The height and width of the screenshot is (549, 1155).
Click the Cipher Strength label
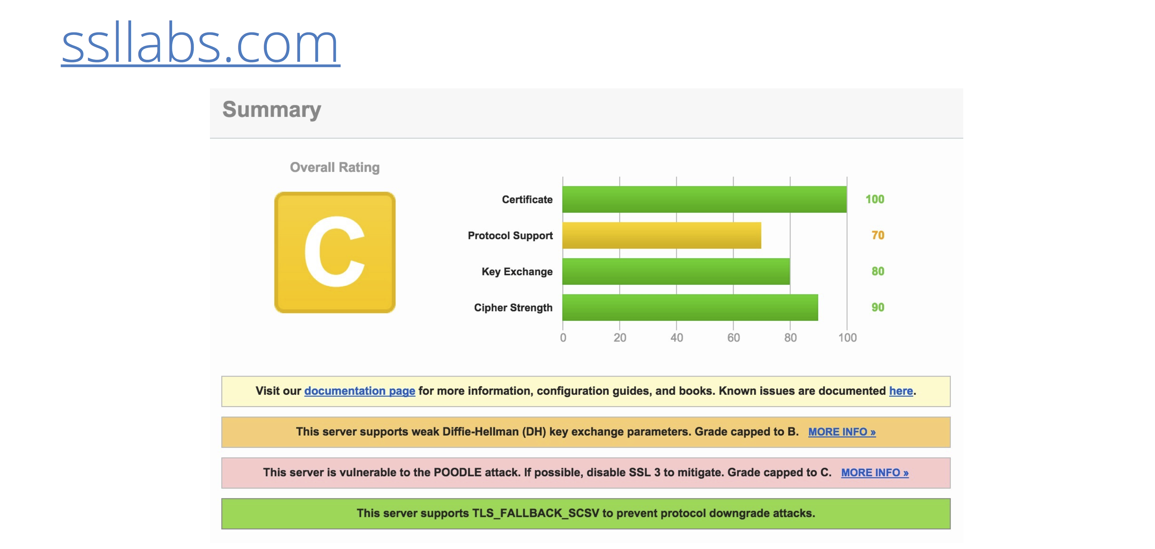point(513,308)
